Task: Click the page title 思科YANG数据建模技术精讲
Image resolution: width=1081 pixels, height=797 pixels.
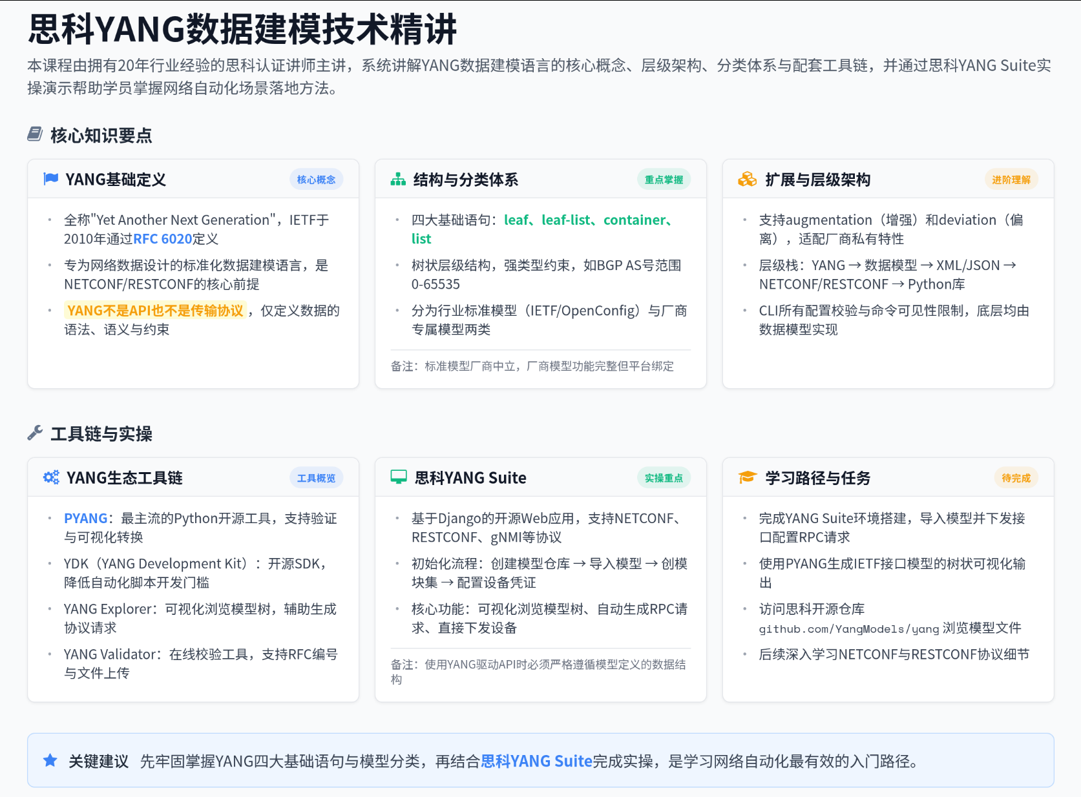Action: click(242, 29)
